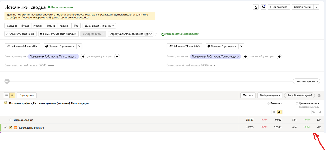Viewport: 326px width, 150px height.
Task: Uncheck the Переходы по рекламе checkbox
Action: coord(11,127)
